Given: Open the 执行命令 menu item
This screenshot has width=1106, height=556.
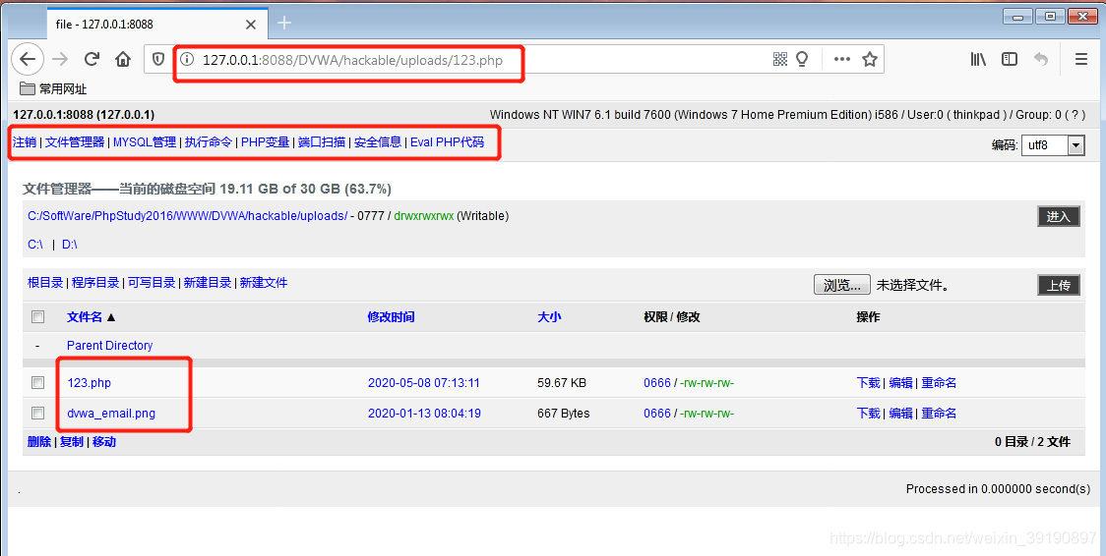Looking at the screenshot, I should click(209, 142).
